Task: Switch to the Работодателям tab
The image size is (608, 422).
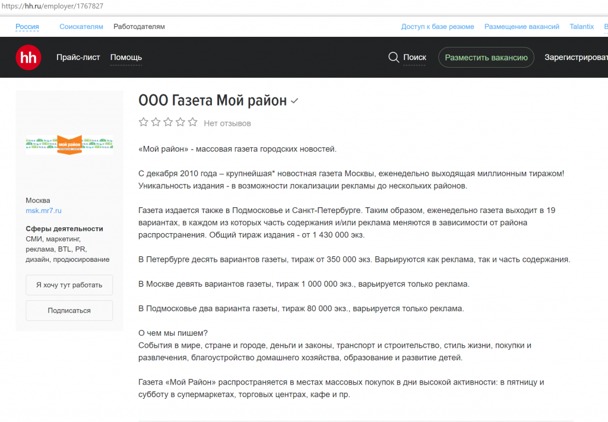Action: (x=139, y=27)
